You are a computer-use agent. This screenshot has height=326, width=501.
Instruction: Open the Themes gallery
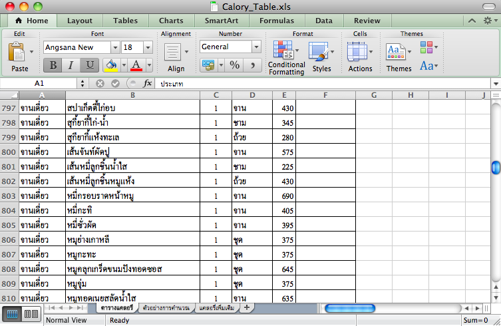(x=399, y=57)
